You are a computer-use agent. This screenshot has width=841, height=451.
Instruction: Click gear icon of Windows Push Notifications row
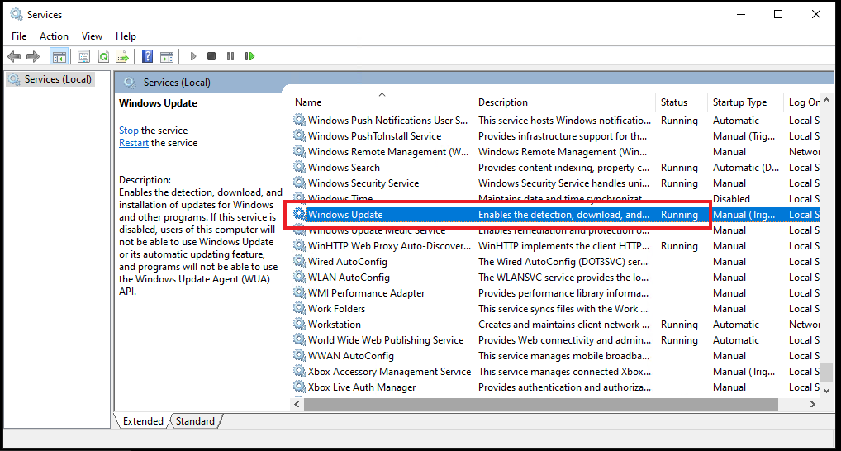(x=299, y=120)
